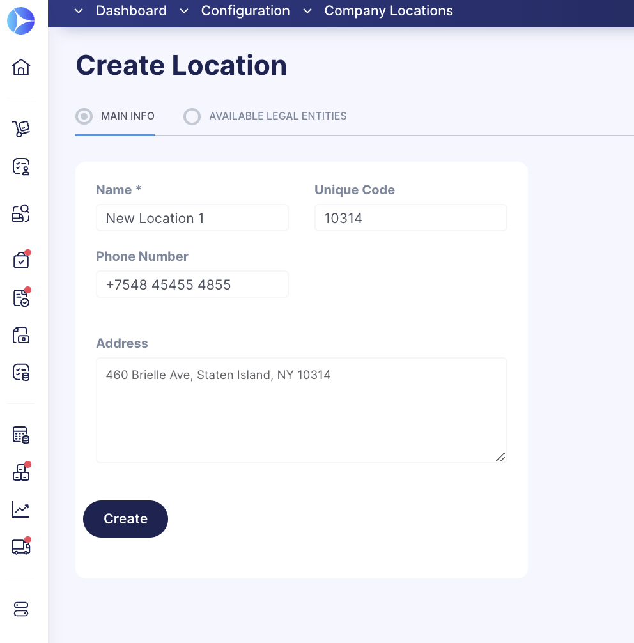Screen dimensions: 634x643
Task: Click the calculator database icon in the sidebar
Action: click(21, 435)
